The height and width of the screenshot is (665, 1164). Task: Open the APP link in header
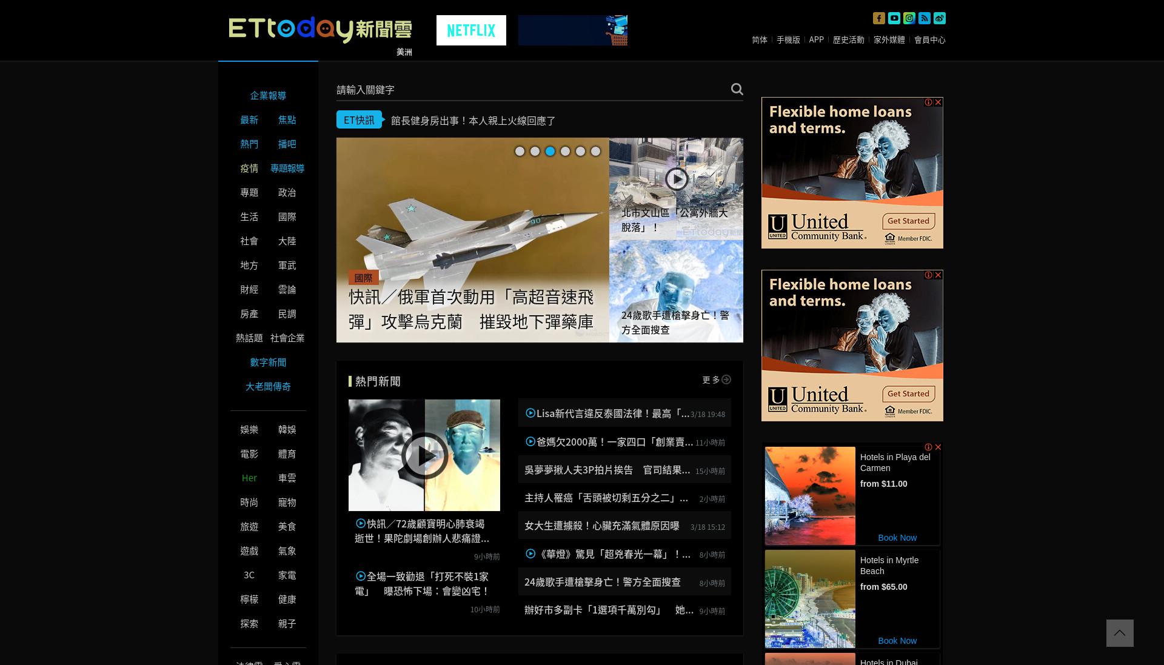click(x=817, y=40)
